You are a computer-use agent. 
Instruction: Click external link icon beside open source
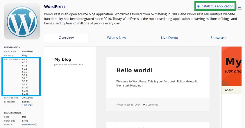[36, 125]
